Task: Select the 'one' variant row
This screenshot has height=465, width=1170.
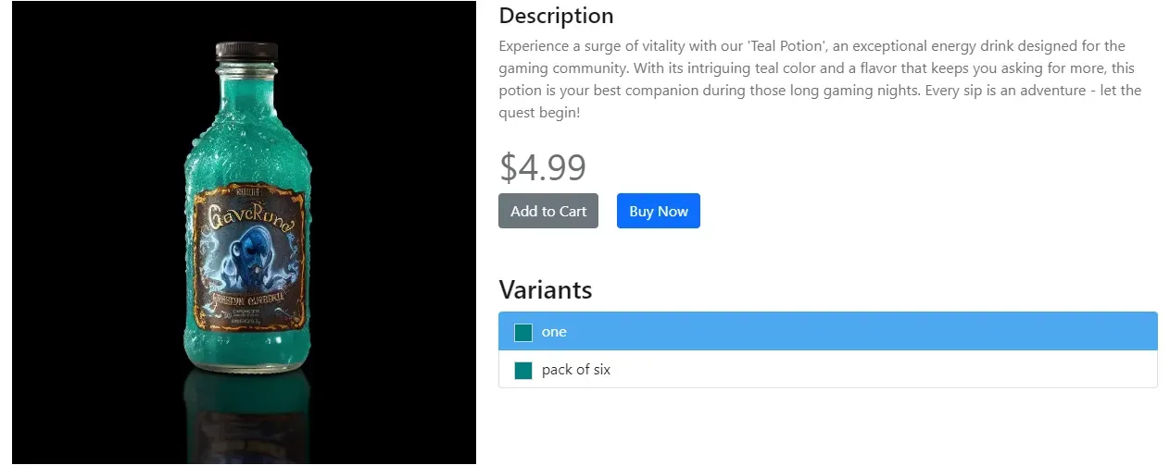Action: coord(827,332)
